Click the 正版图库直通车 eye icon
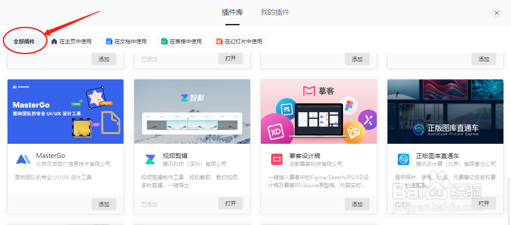 tap(403, 159)
